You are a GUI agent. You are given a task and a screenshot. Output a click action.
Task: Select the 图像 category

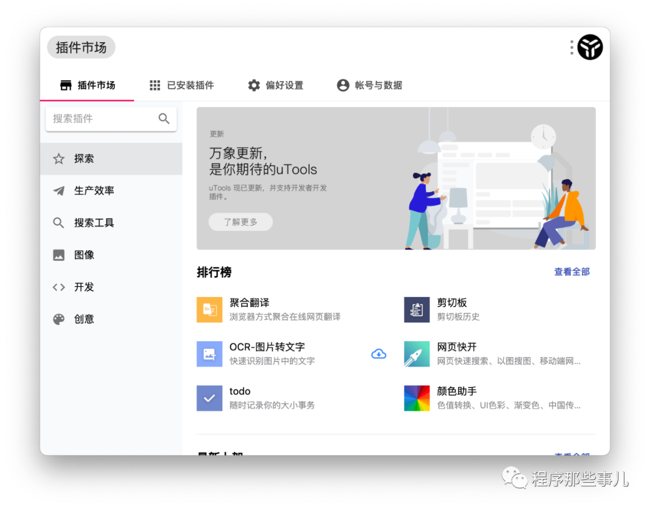[x=111, y=255]
